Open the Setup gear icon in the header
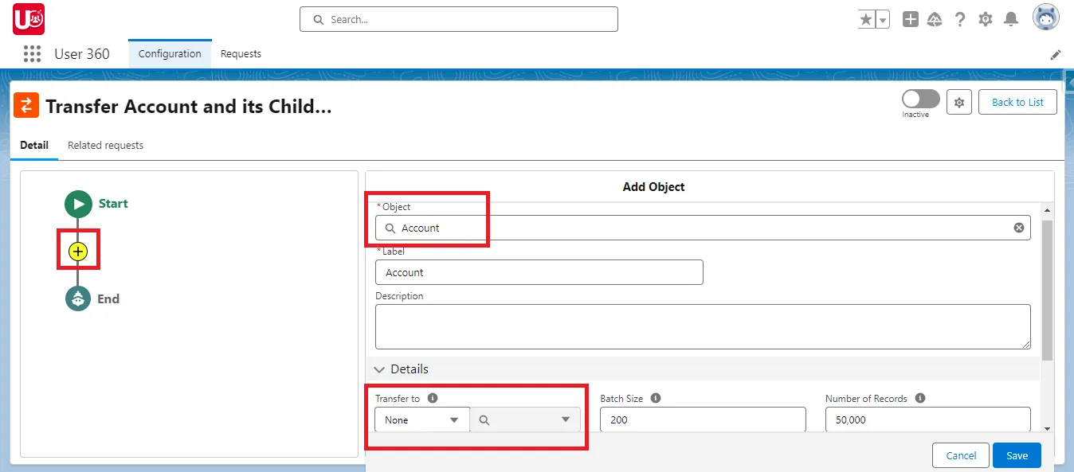This screenshot has height=472, width=1074. [x=985, y=18]
